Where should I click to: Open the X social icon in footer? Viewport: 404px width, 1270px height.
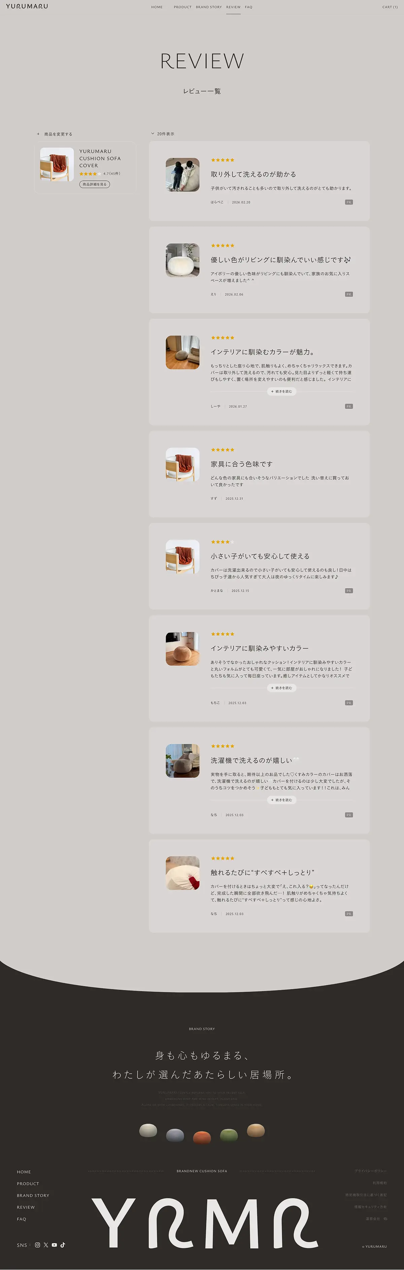(46, 1245)
